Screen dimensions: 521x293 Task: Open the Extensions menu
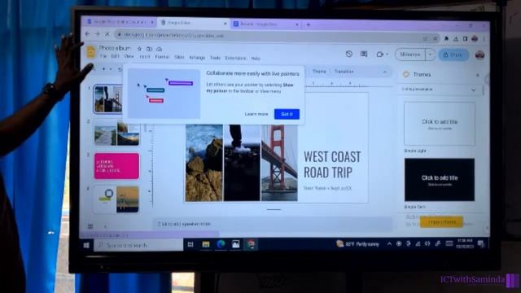pos(235,58)
